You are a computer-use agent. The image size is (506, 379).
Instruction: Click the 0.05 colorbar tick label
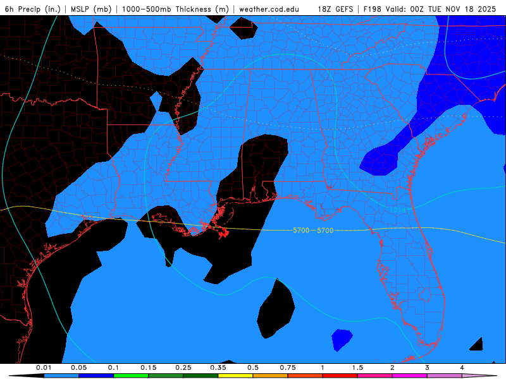(x=79, y=368)
